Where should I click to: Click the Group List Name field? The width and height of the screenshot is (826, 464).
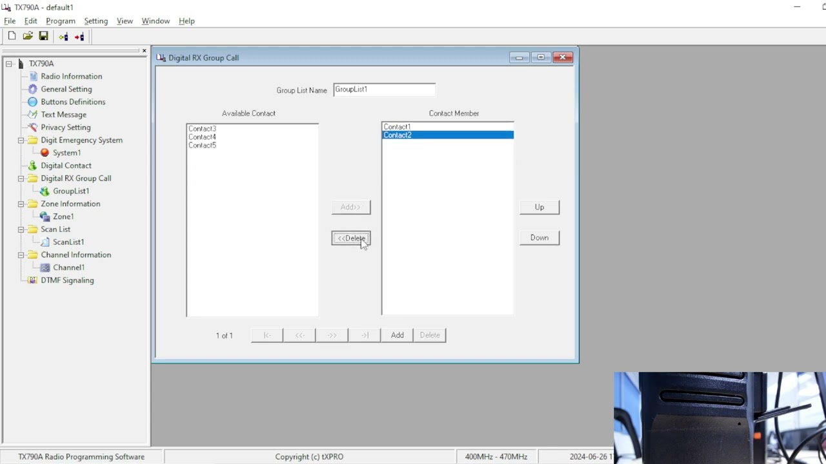point(385,90)
